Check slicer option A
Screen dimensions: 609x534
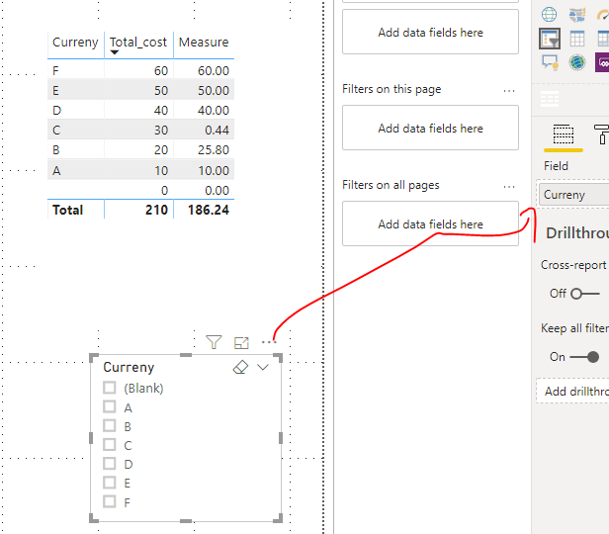(x=110, y=406)
